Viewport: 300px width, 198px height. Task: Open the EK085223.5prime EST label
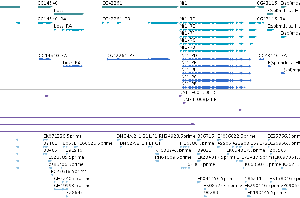tap(223, 186)
